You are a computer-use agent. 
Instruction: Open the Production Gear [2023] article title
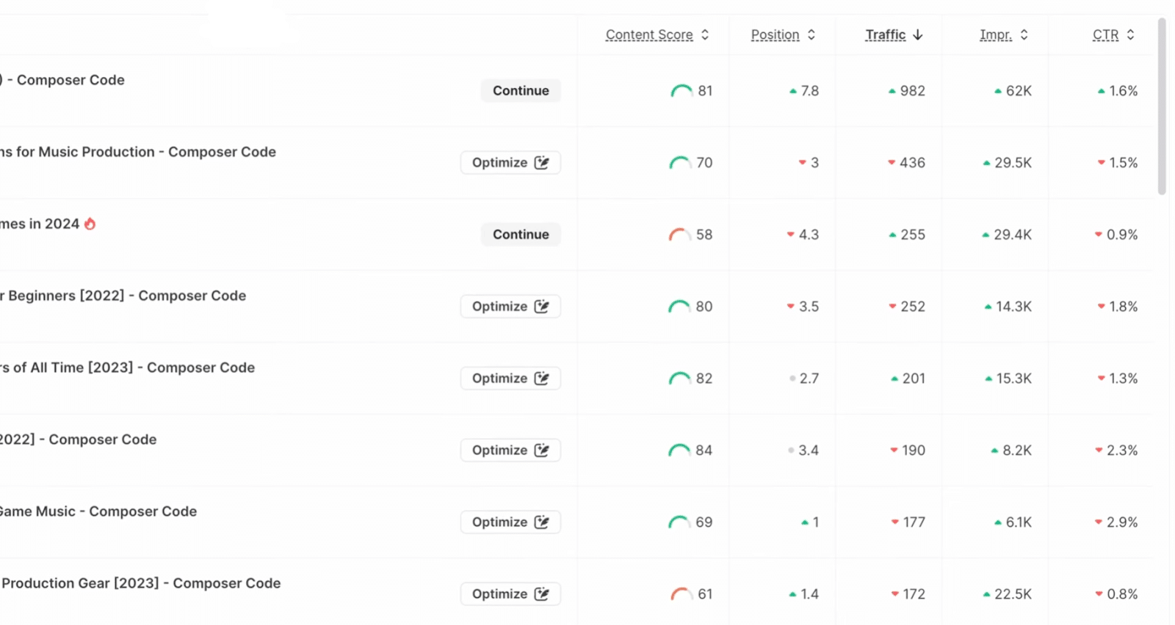[x=141, y=583]
